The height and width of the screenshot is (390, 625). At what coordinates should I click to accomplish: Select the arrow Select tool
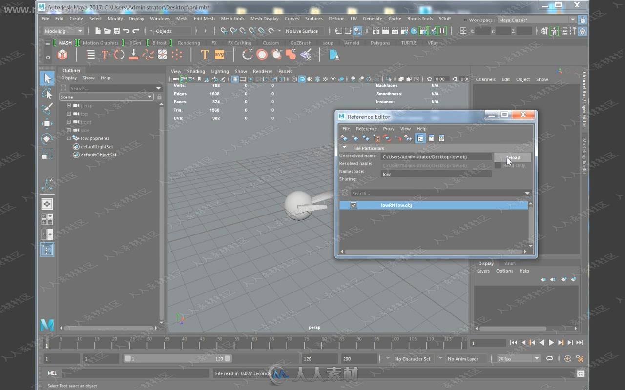pos(47,78)
